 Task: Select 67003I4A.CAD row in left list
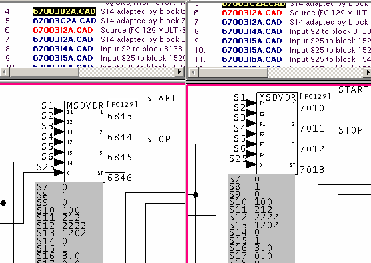[x=63, y=49]
